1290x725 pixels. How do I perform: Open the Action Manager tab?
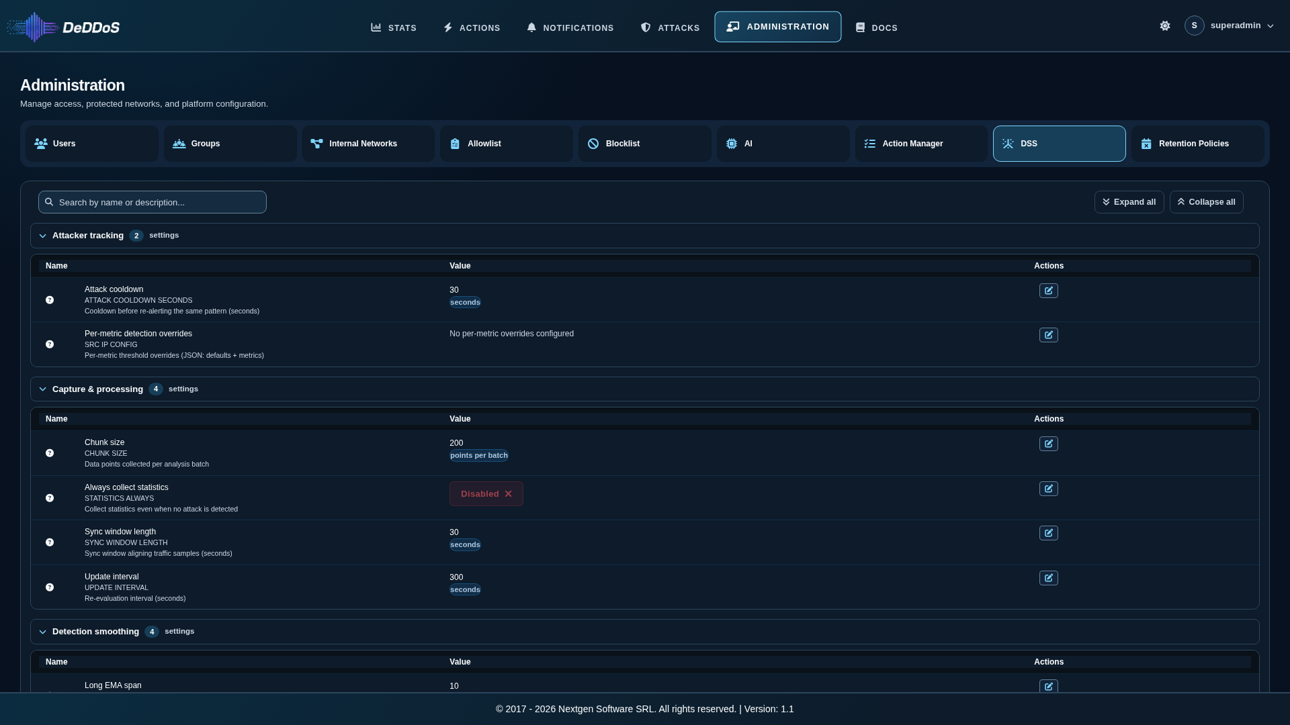[922, 144]
